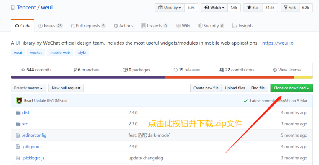Click the .picklogrc.js file icon
This screenshot has width=319, height=165.
click(18, 158)
